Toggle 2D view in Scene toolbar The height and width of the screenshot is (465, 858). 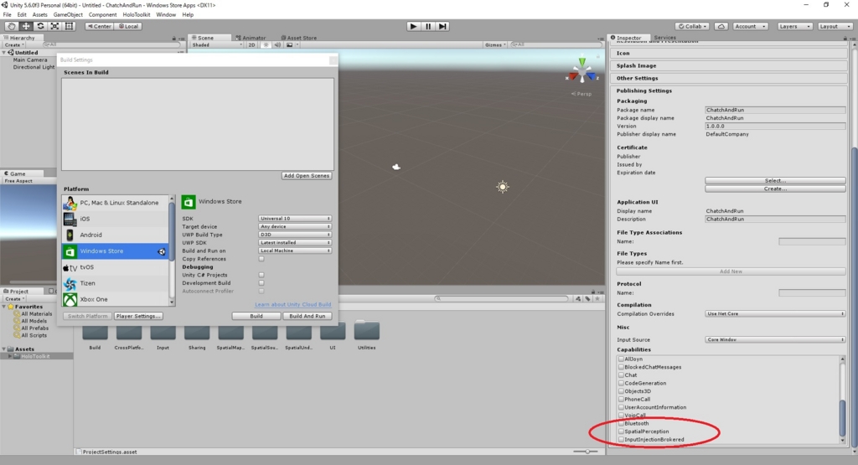[x=251, y=45]
